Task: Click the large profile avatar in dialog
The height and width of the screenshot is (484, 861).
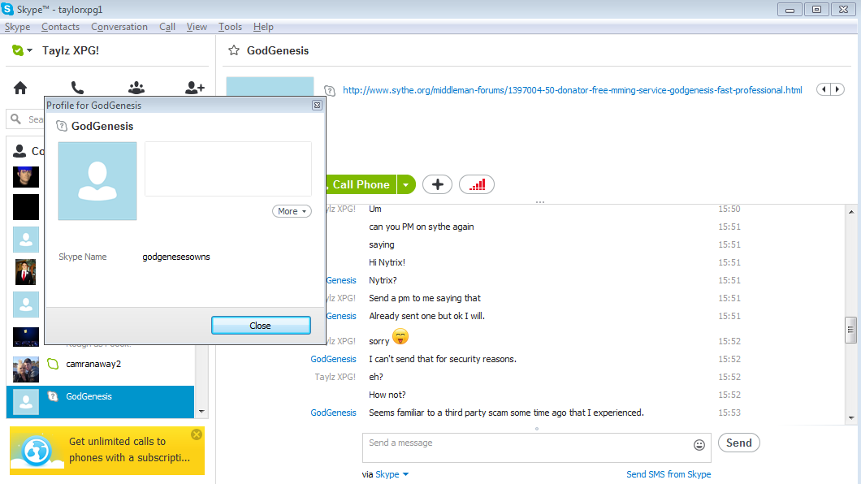Action: (97, 181)
